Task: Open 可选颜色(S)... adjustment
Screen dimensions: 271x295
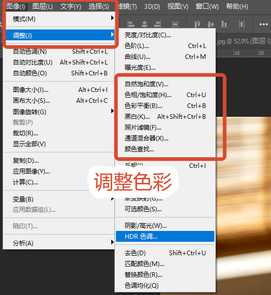Action: (x=165, y=209)
